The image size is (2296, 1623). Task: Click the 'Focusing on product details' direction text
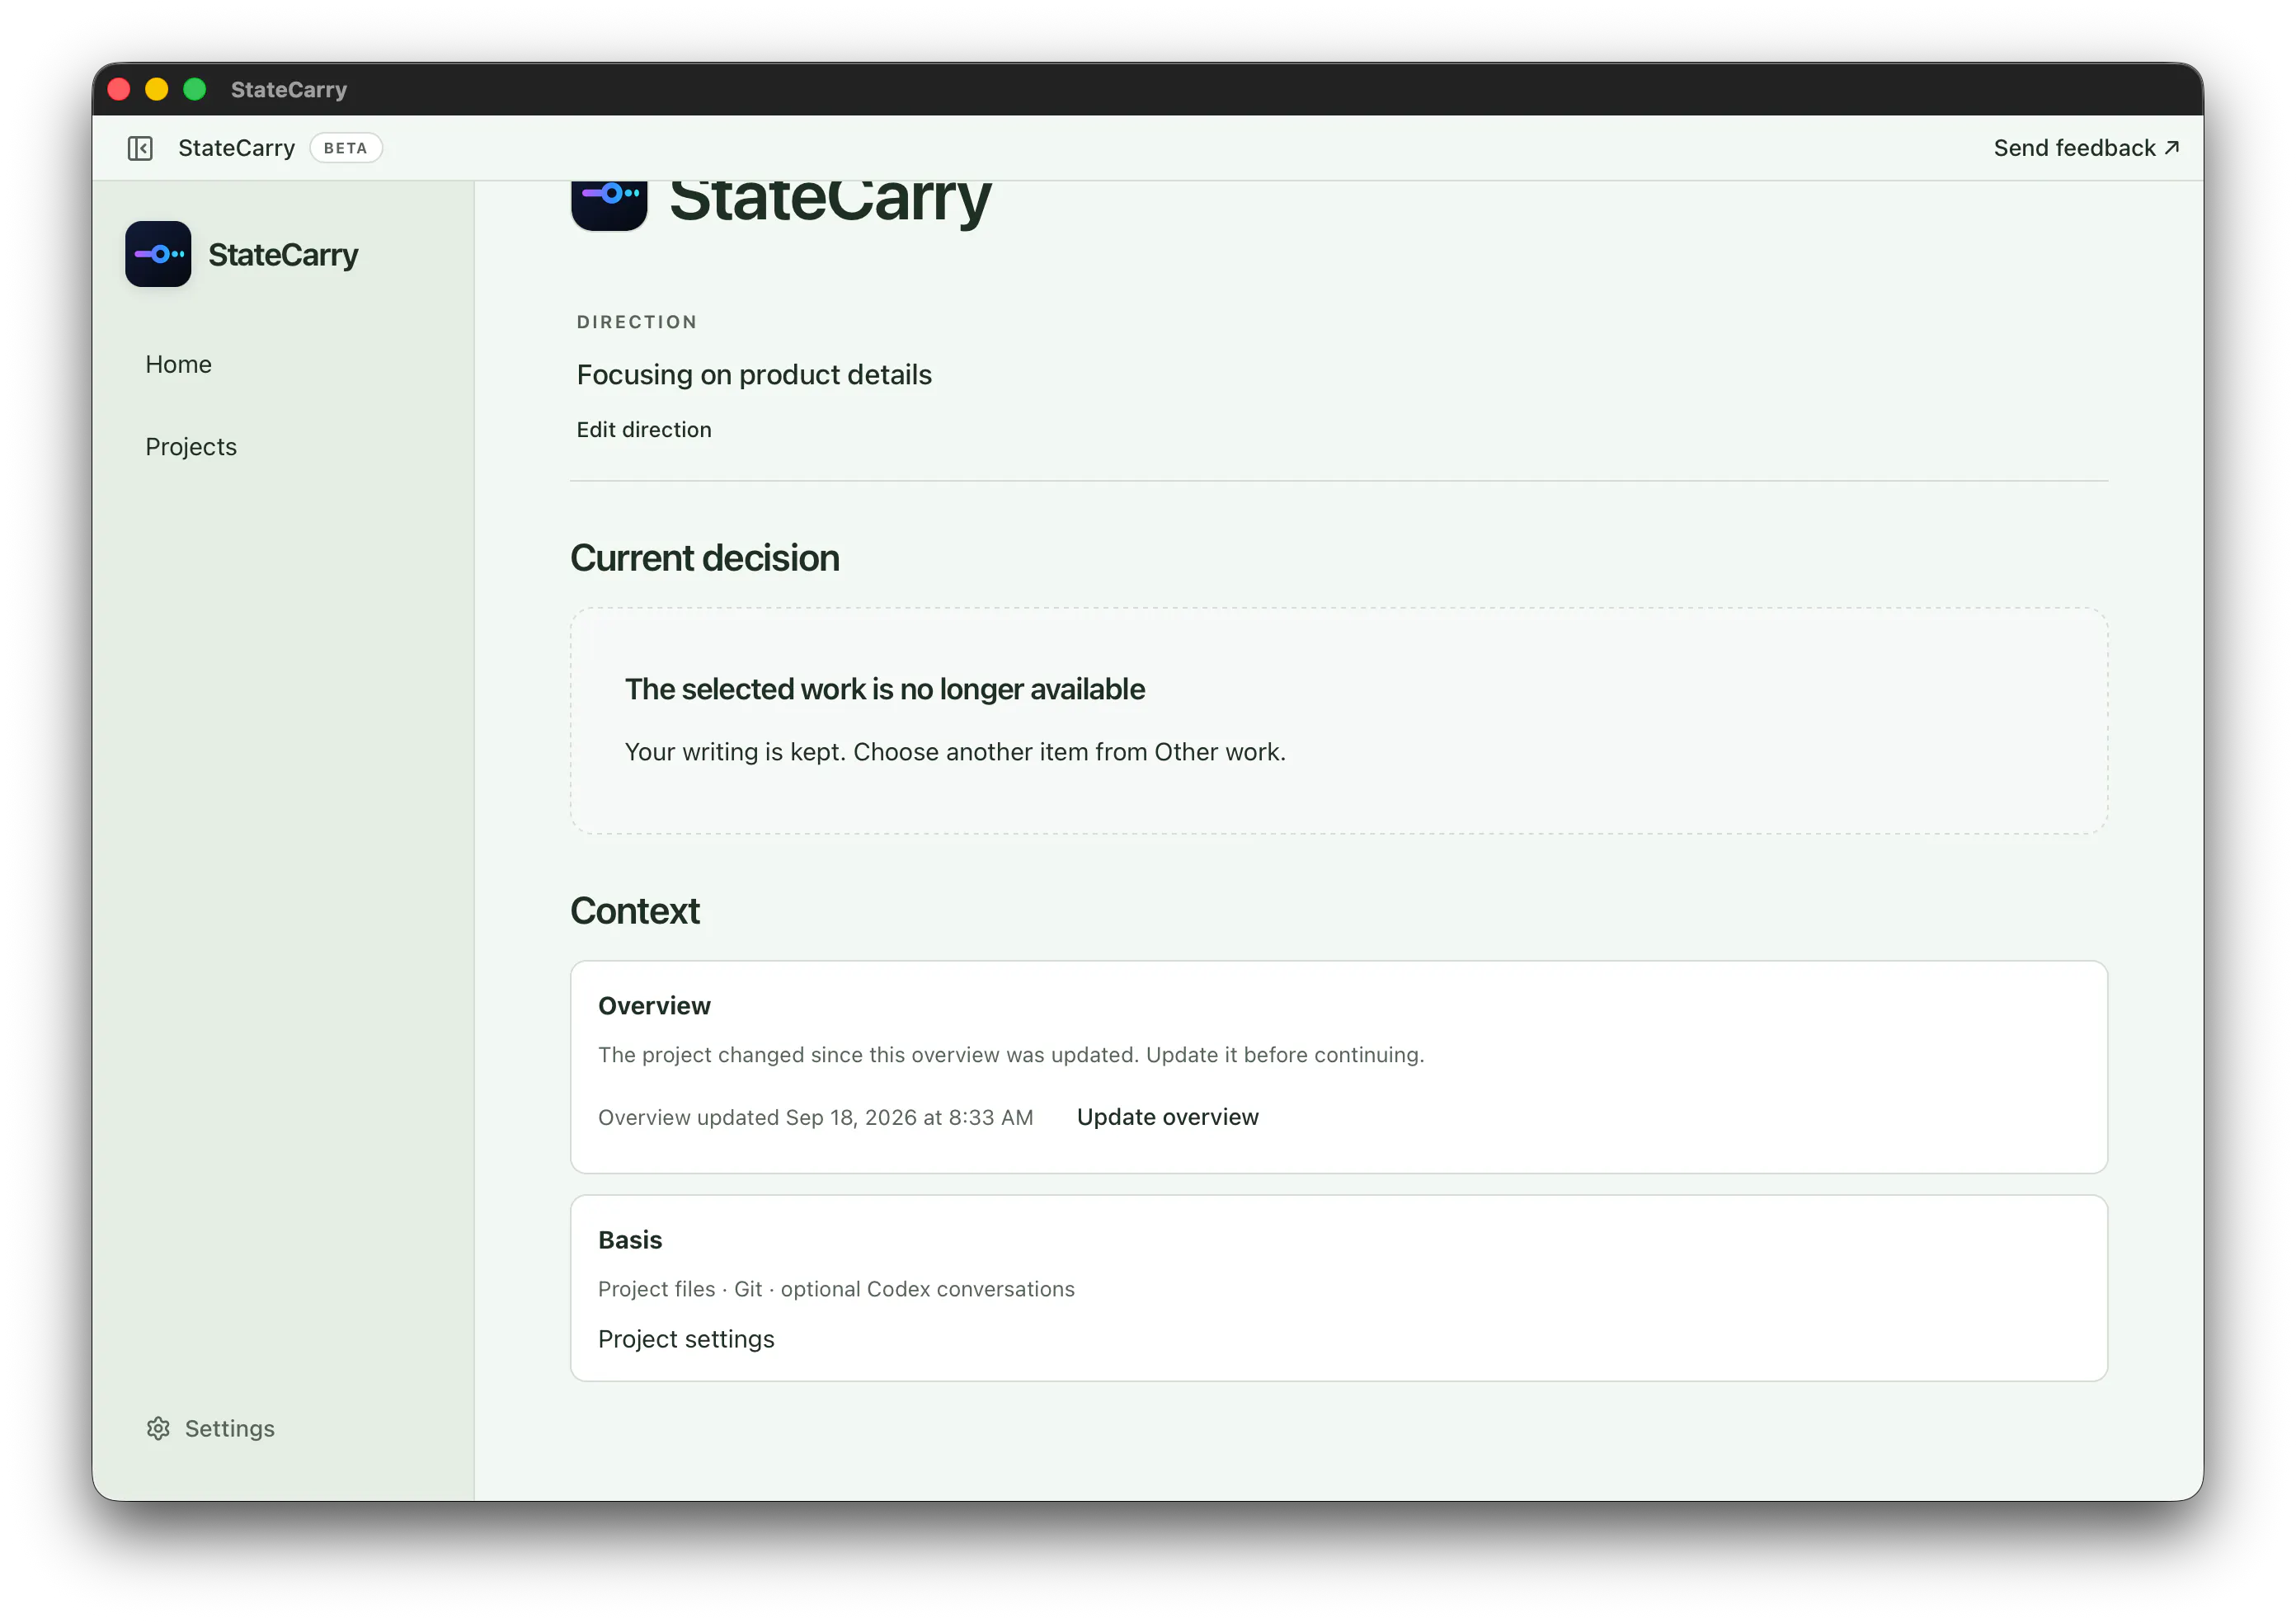point(754,375)
